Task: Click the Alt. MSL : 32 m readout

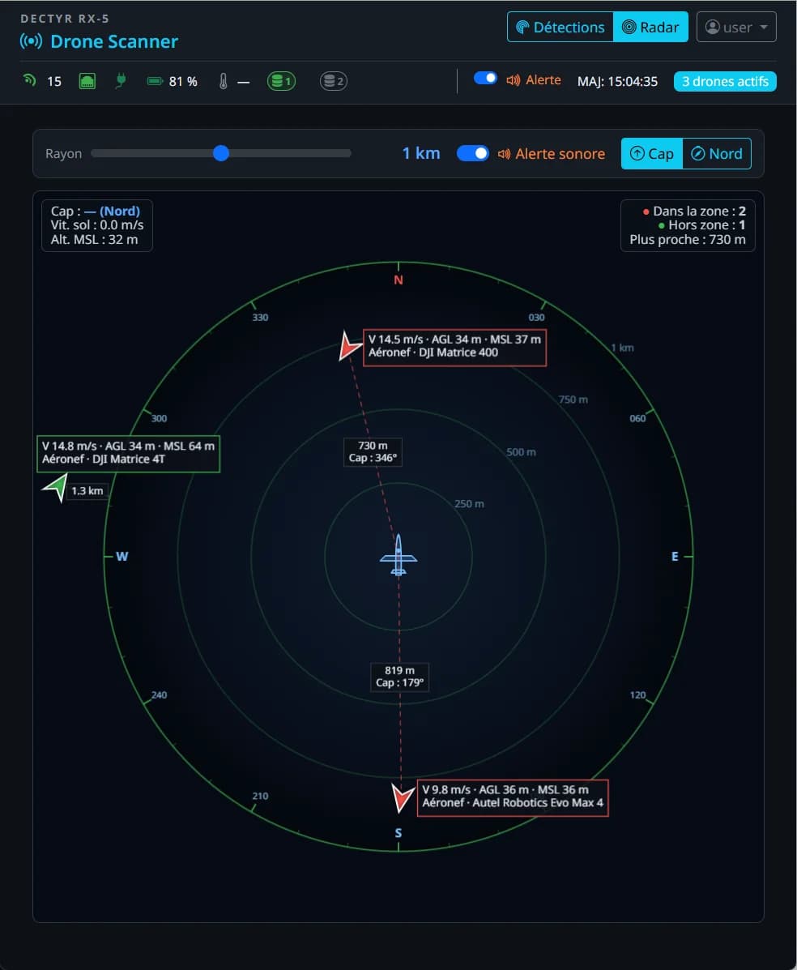Action: 94,240
